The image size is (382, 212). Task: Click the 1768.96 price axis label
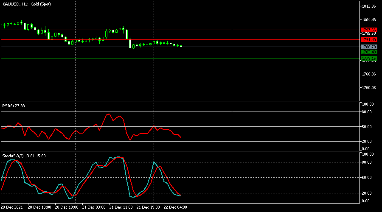point(369,74)
